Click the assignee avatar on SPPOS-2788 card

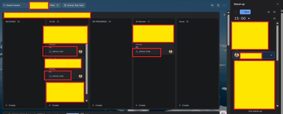click(x=80, y=76)
